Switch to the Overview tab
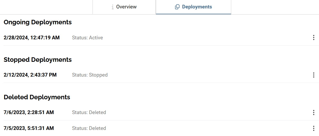This screenshot has height=136, width=319. (x=124, y=7)
